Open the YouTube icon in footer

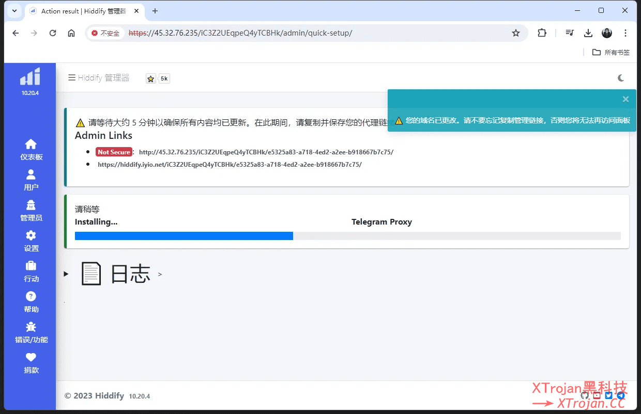597,395
